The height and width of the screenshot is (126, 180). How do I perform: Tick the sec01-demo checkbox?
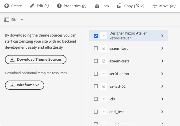(x=96, y=74)
